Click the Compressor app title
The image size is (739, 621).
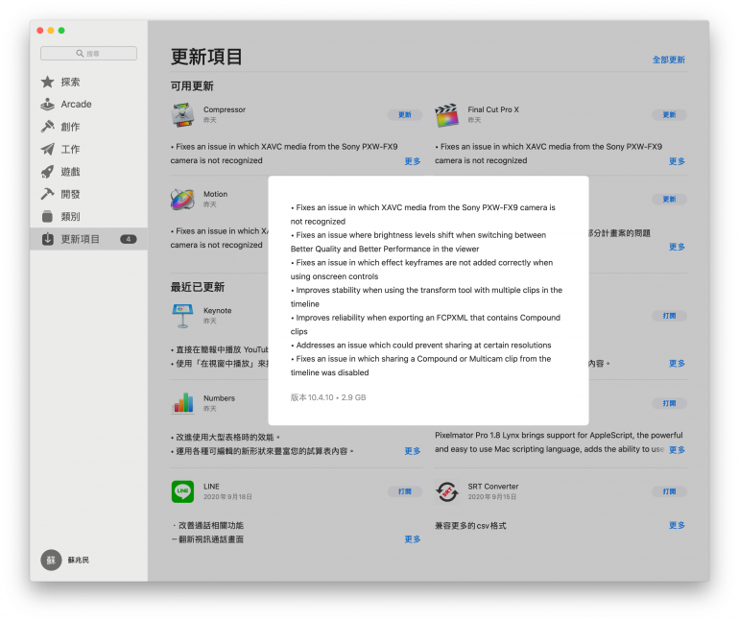[225, 109]
